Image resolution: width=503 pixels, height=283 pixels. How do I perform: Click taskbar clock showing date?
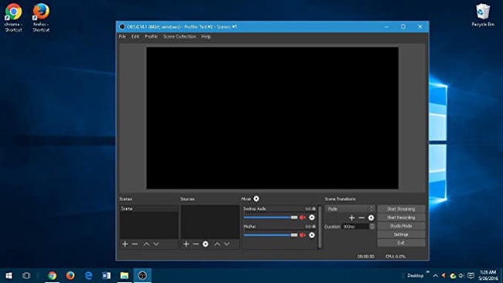(x=488, y=275)
